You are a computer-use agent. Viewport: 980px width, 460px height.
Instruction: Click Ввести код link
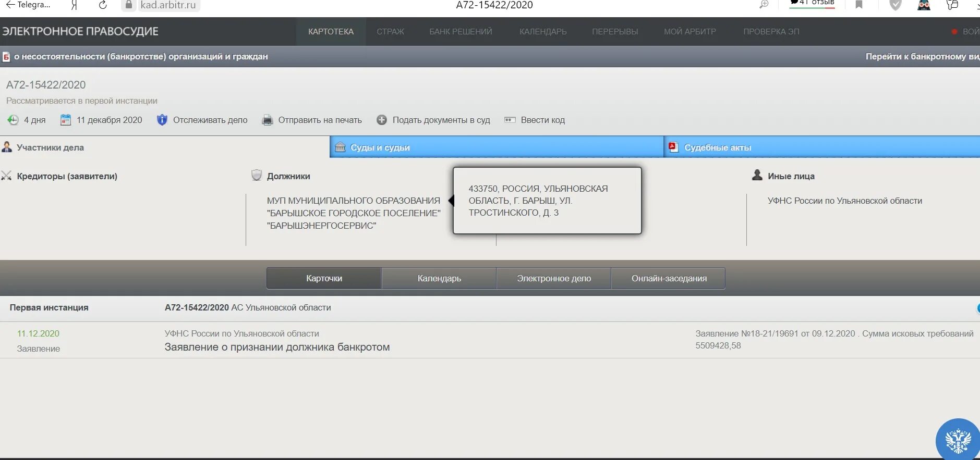pos(542,120)
